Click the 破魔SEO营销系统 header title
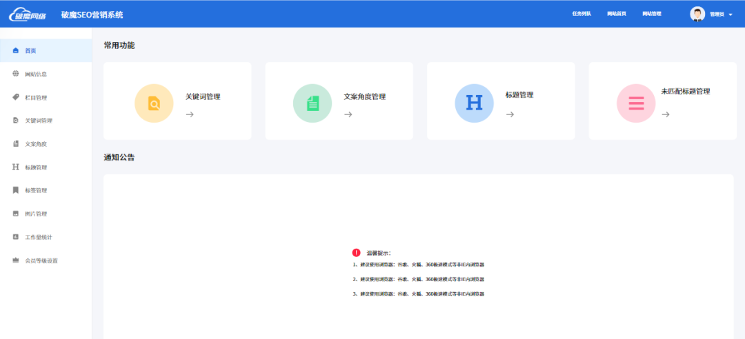Screen dimensions: 745x339 (x=92, y=14)
